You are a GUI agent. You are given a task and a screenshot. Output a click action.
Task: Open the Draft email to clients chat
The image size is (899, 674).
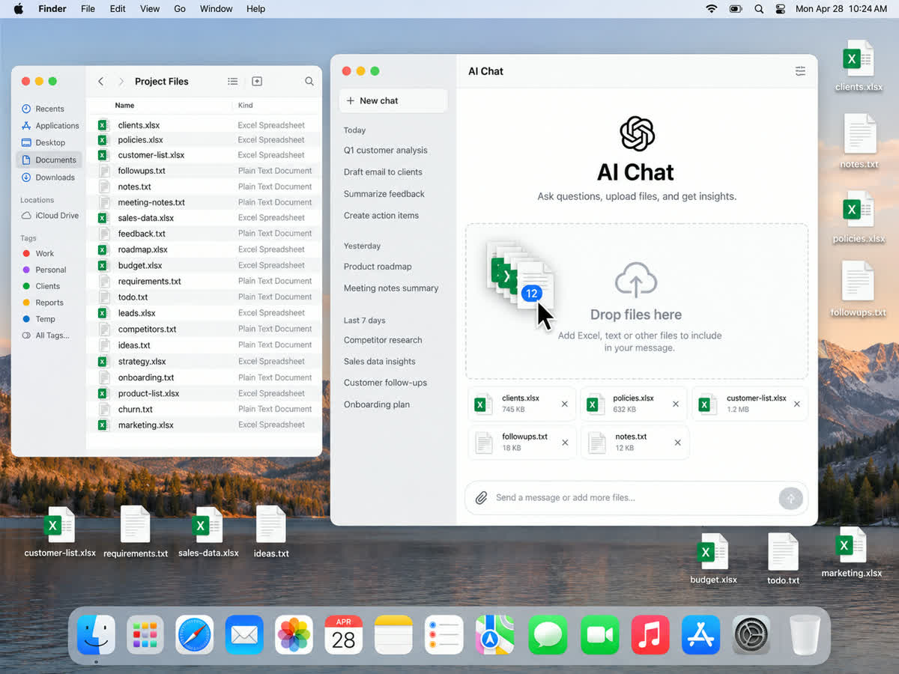(383, 172)
